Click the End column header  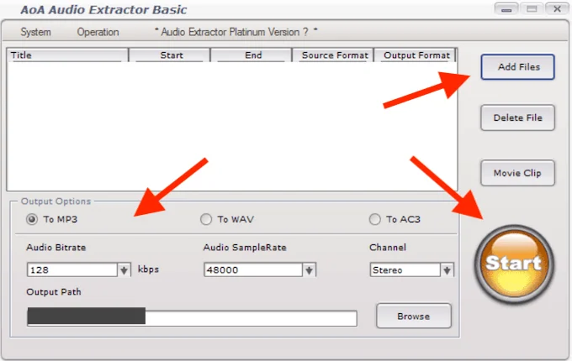(252, 55)
